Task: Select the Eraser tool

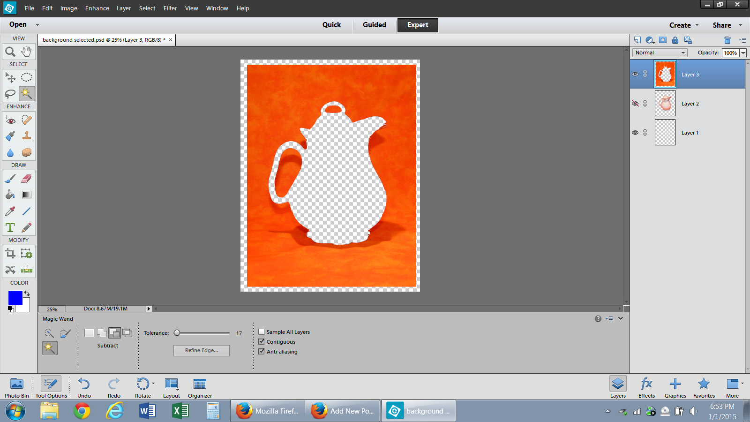Action: tap(27, 179)
